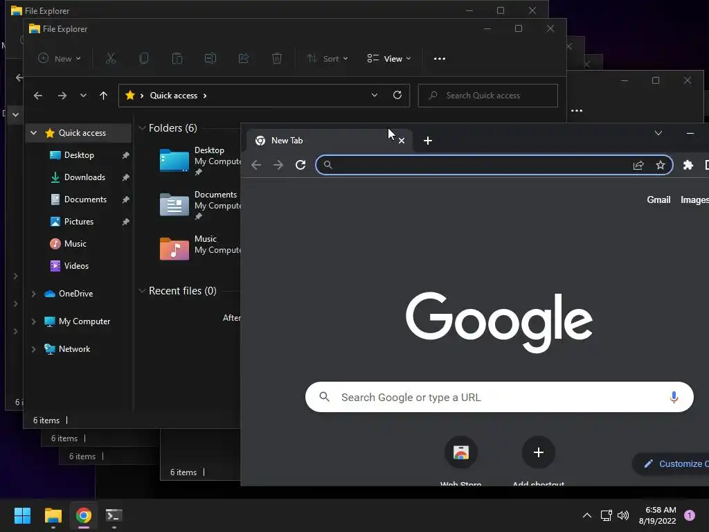
Task: Open Windows Start menu
Action: [23, 515]
